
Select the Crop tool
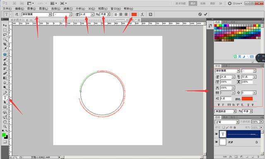(x=5, y=44)
